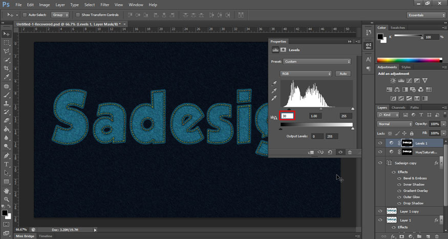Open the layer Kind filter dropdown
448x239 pixels.
pos(388,115)
